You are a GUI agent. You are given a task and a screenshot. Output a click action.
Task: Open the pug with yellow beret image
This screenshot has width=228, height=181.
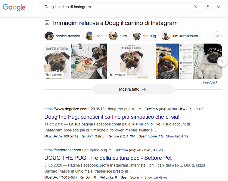coord(167,61)
